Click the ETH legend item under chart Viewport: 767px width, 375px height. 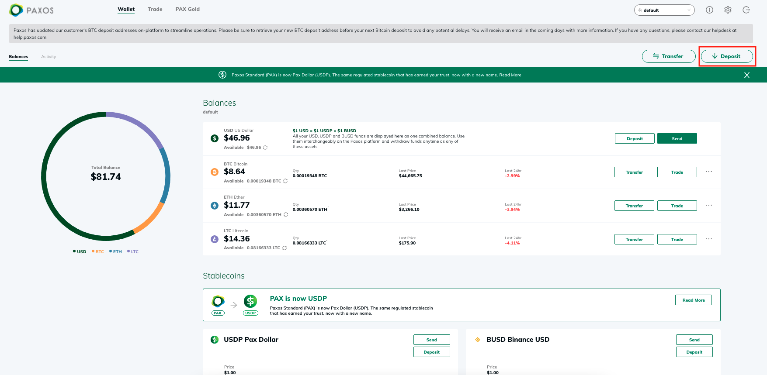[x=116, y=251]
